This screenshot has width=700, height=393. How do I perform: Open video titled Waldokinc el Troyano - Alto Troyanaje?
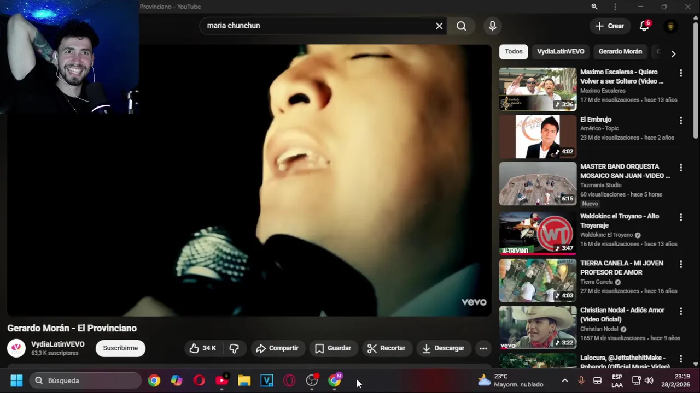point(620,221)
